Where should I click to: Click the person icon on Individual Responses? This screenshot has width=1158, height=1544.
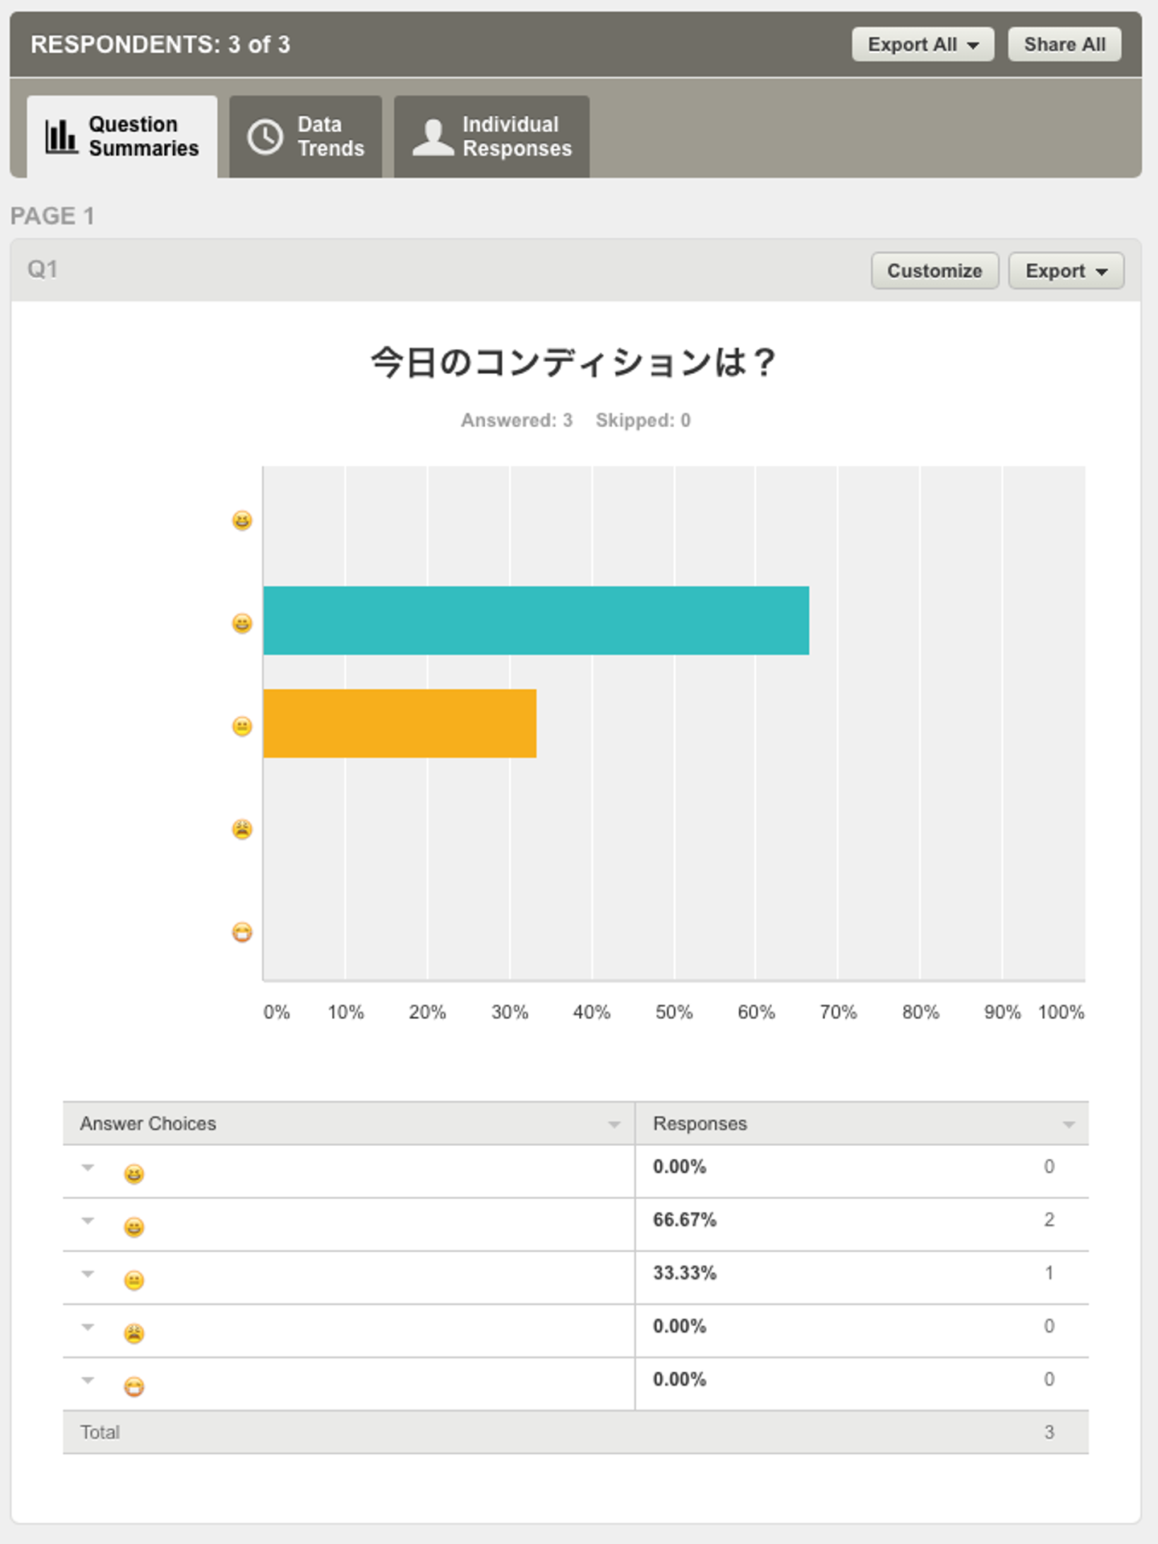[433, 137]
